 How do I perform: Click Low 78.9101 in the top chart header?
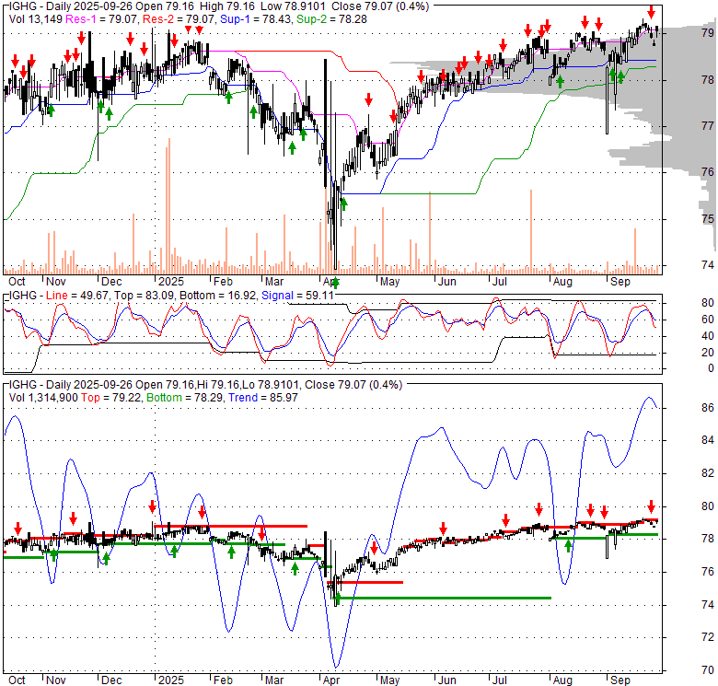pyautogui.click(x=293, y=6)
